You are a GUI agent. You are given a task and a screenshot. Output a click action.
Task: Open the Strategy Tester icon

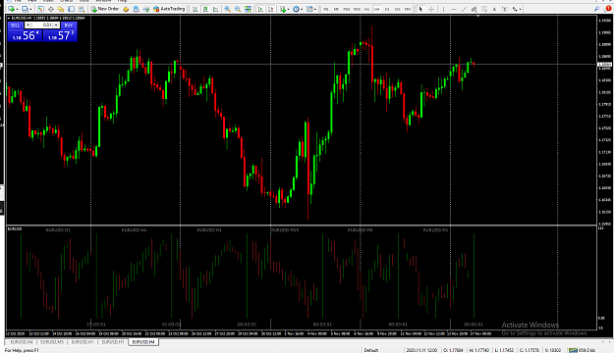coord(82,9)
